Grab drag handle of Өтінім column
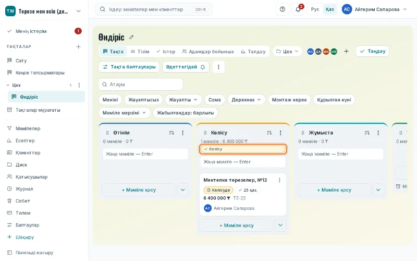The width and height of the screenshot is (417, 261). click(107, 133)
